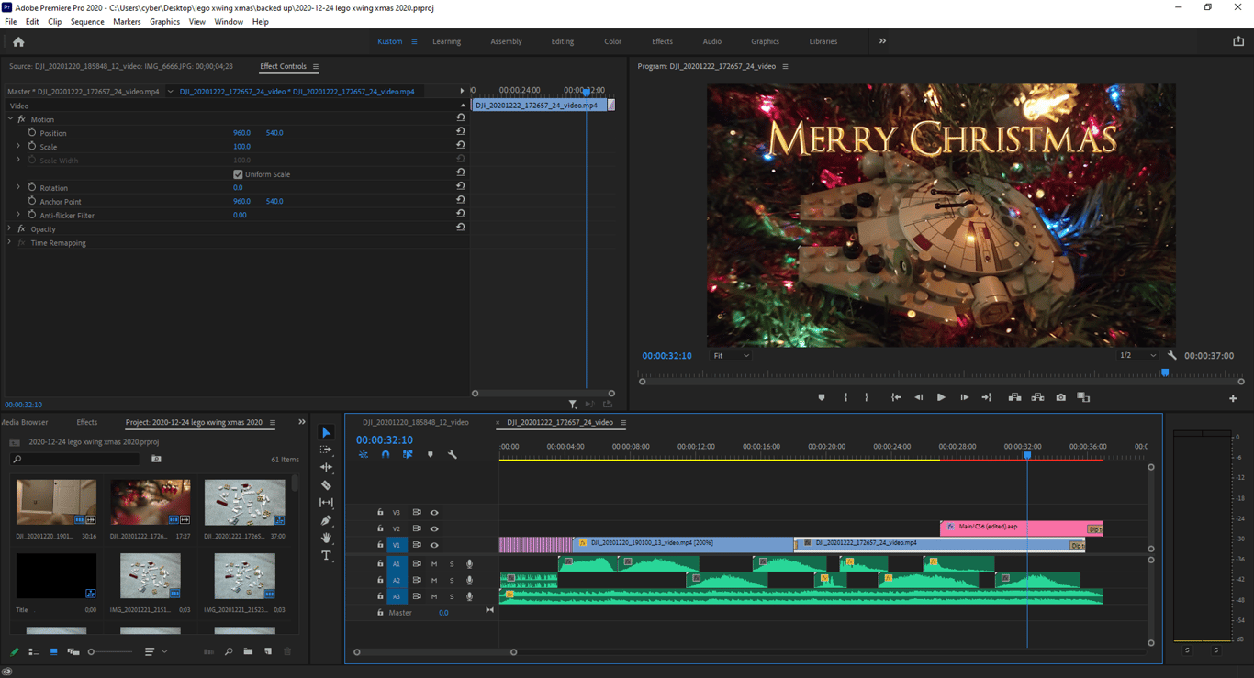Open the 1/2 playback resolution dropdown

(x=1137, y=355)
